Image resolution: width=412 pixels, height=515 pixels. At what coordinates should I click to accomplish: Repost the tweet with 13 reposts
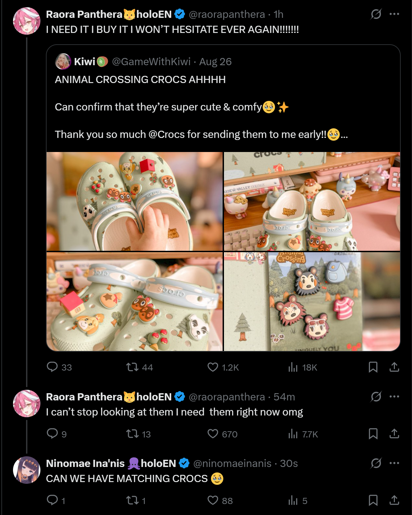pyautogui.click(x=132, y=434)
